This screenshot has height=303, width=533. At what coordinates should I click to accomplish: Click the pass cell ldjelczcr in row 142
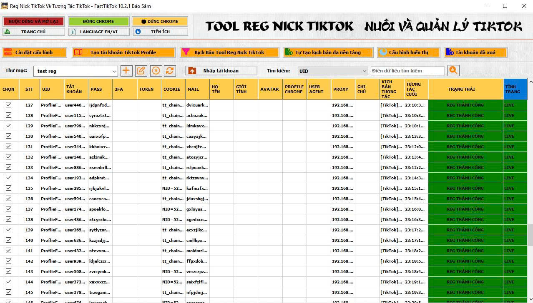click(100, 261)
